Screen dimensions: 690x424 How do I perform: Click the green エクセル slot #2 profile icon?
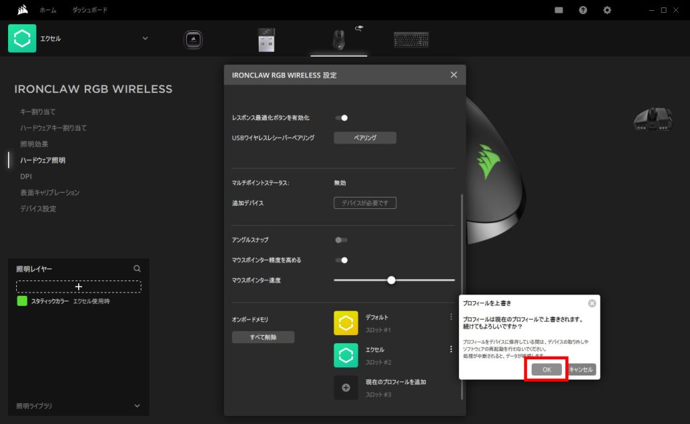tap(346, 355)
